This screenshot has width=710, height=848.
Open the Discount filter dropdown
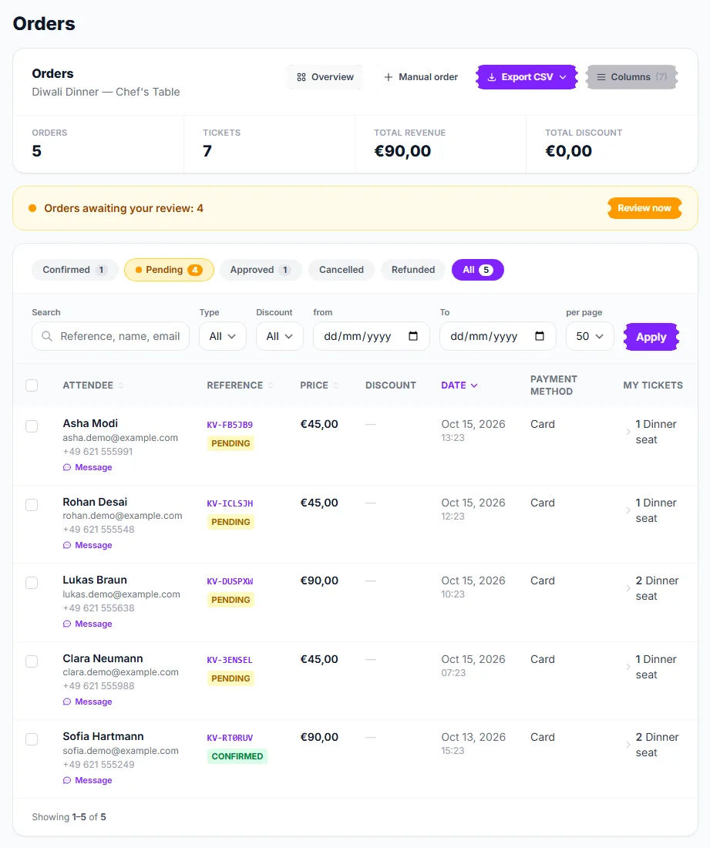tap(280, 336)
